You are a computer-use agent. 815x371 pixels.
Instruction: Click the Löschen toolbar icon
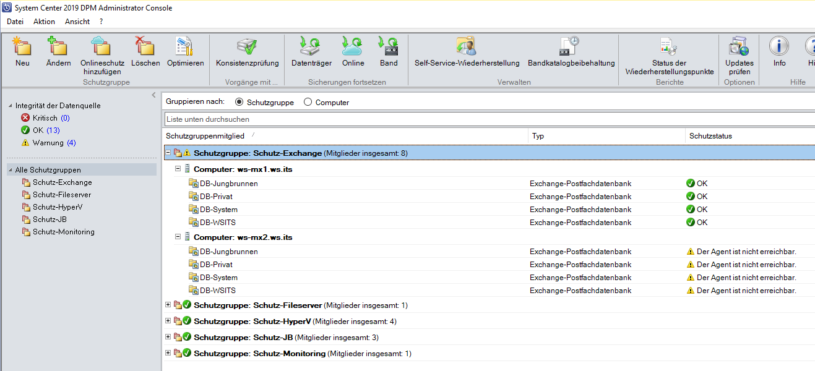click(145, 46)
